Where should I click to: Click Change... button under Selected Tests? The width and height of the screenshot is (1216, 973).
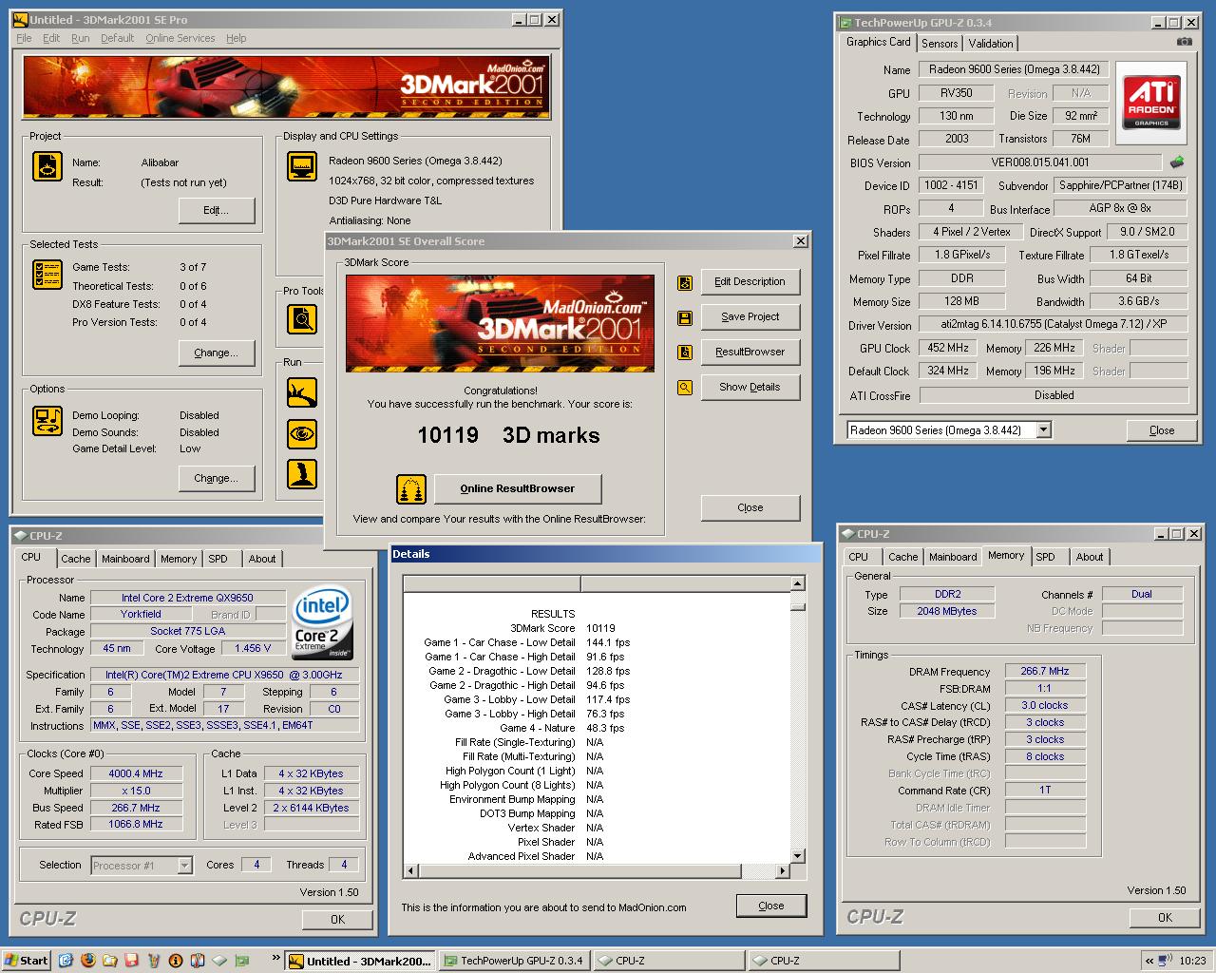[x=216, y=353]
